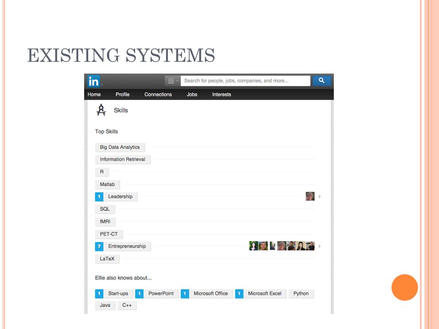Select the LaTeX skill tag

(107, 259)
